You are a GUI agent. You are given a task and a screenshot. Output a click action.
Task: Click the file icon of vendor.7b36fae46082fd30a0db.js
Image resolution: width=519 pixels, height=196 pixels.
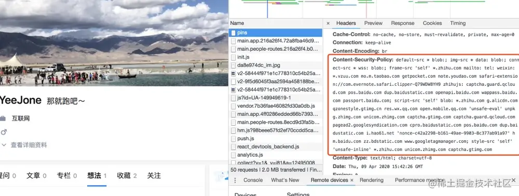click(x=234, y=106)
